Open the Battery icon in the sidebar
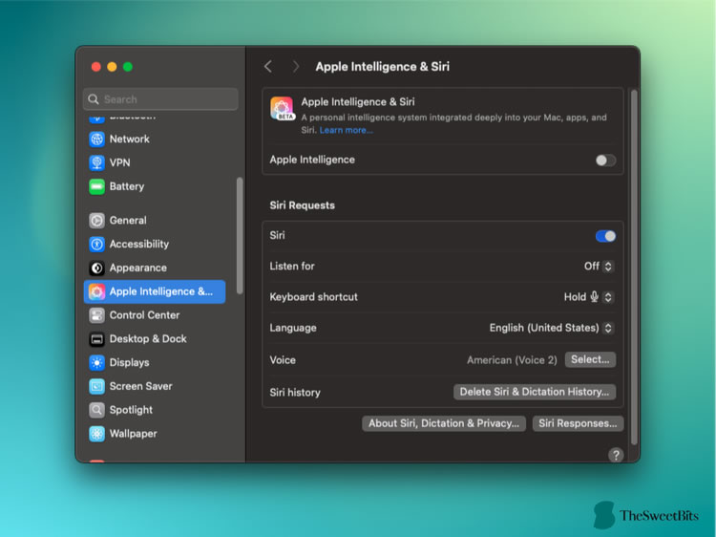716x537 pixels. (x=96, y=186)
